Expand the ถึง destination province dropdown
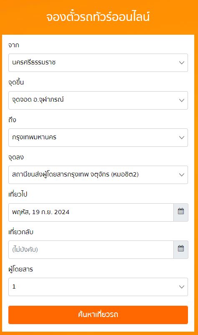The image size is (198, 335). 98,138
